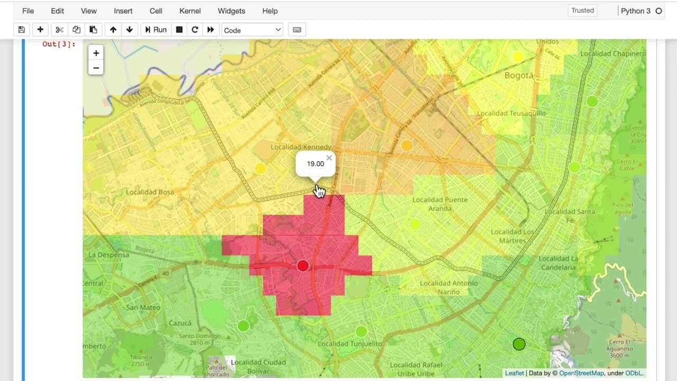
Task: Open the Kernel menu
Action: pos(190,11)
